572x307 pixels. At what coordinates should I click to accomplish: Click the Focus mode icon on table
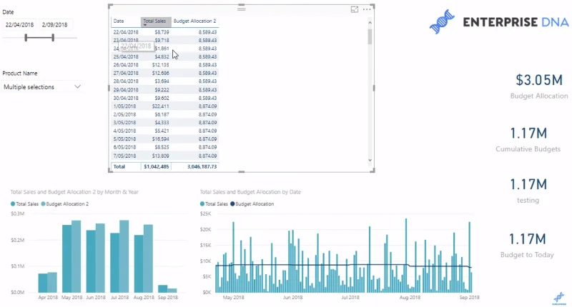coord(354,9)
